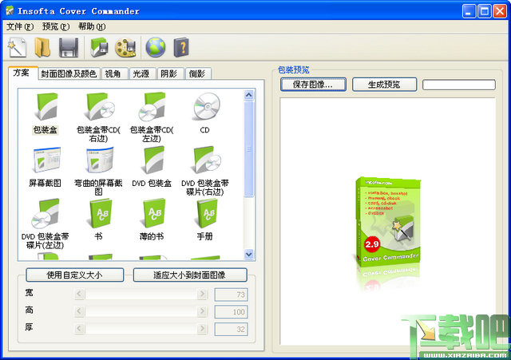Click the 使用自定义大小 button
This screenshot has width=511, height=360.
[x=74, y=275]
